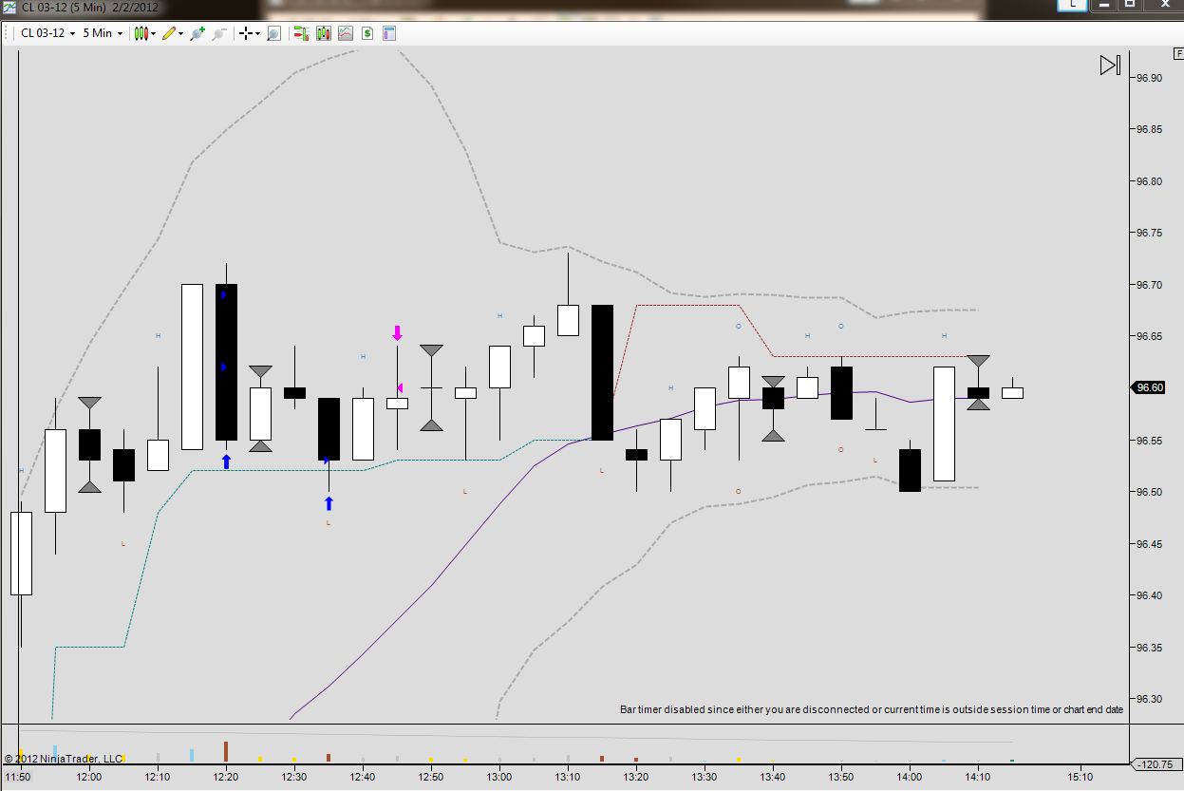Click the candlestick chart style icon
1184x791 pixels.
(x=141, y=33)
